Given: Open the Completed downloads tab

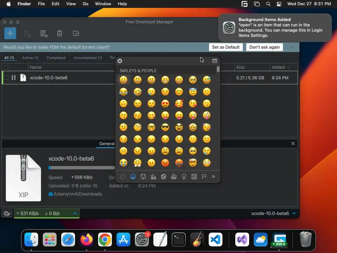Looking at the screenshot, I should pyautogui.click(x=56, y=58).
